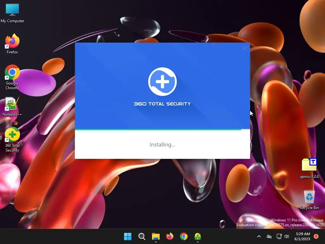The height and width of the screenshot is (244, 325).
Task: Select the Recycle Bin icon
Action: [309, 200]
